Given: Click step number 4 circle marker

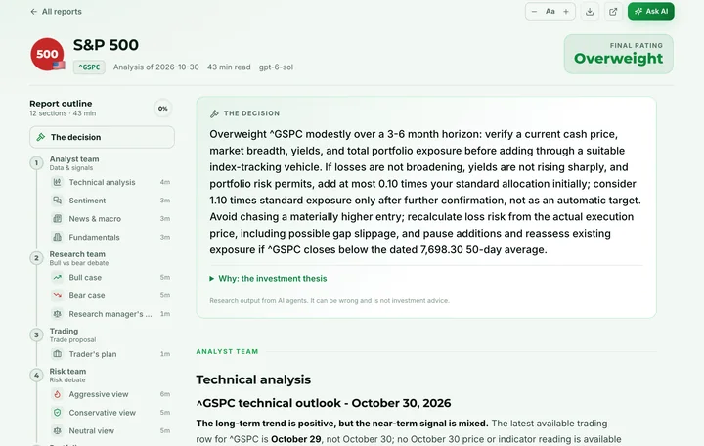Looking at the screenshot, I should (36, 375).
